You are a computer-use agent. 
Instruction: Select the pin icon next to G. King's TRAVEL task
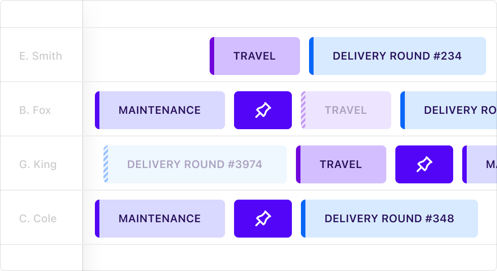[424, 164]
